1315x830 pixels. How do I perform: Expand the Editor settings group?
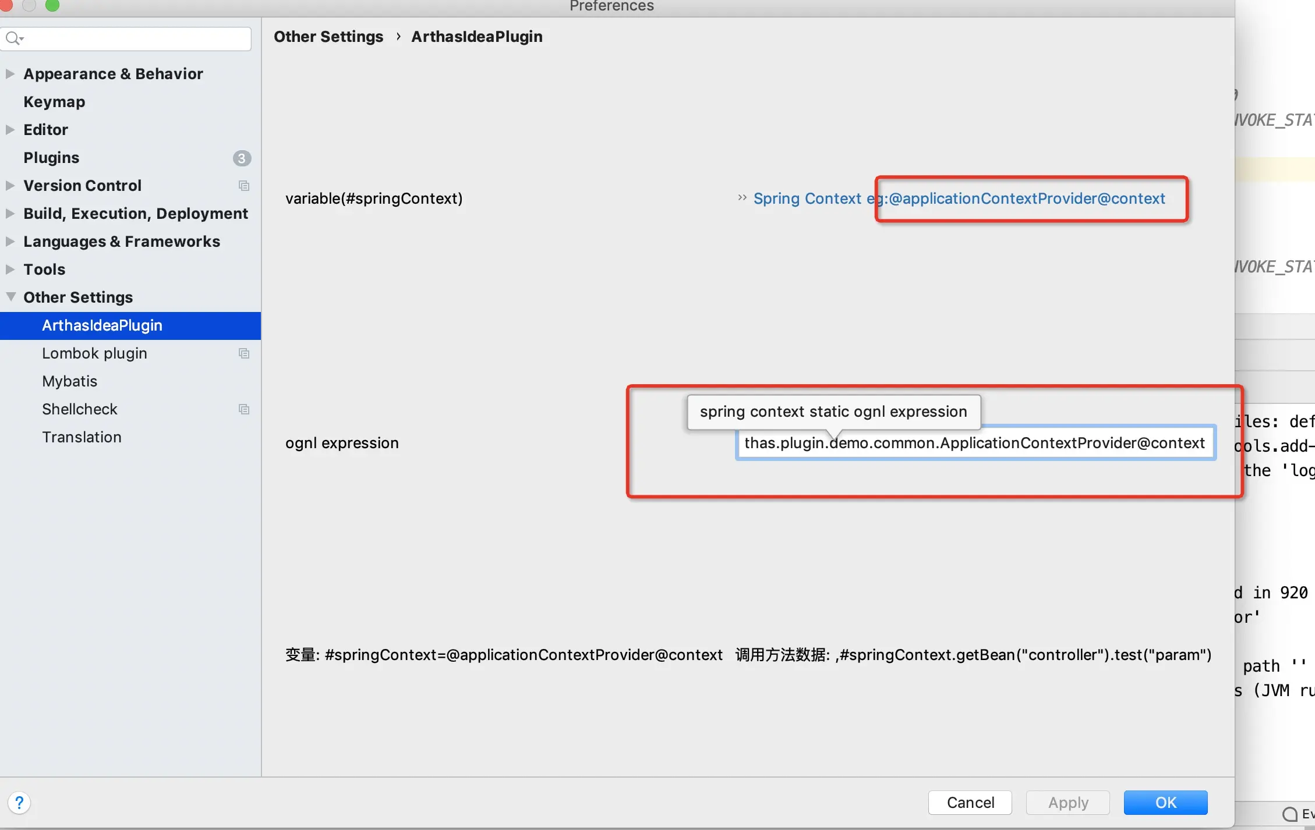tap(10, 130)
